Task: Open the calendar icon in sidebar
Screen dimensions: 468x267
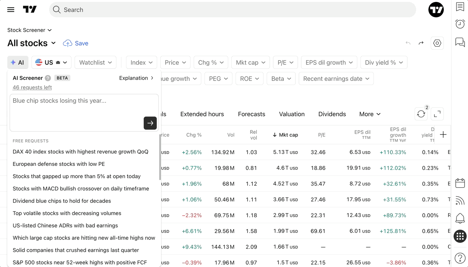Action: click(460, 183)
